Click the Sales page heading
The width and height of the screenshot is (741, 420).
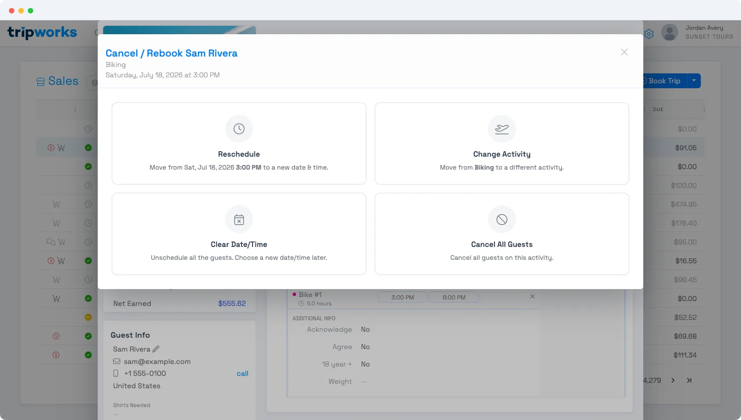tap(63, 81)
